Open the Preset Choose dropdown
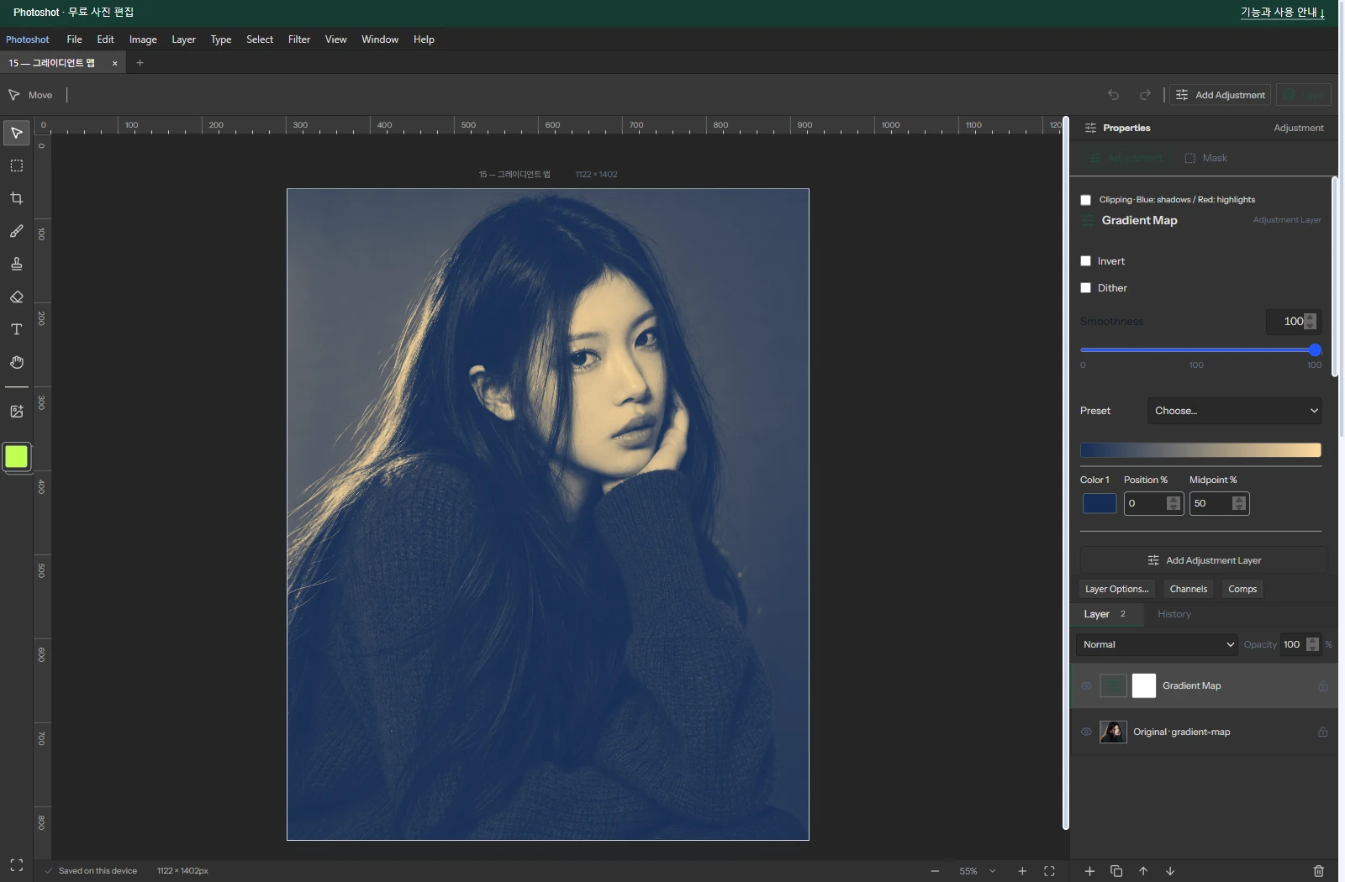The width and height of the screenshot is (1345, 882). coord(1234,411)
